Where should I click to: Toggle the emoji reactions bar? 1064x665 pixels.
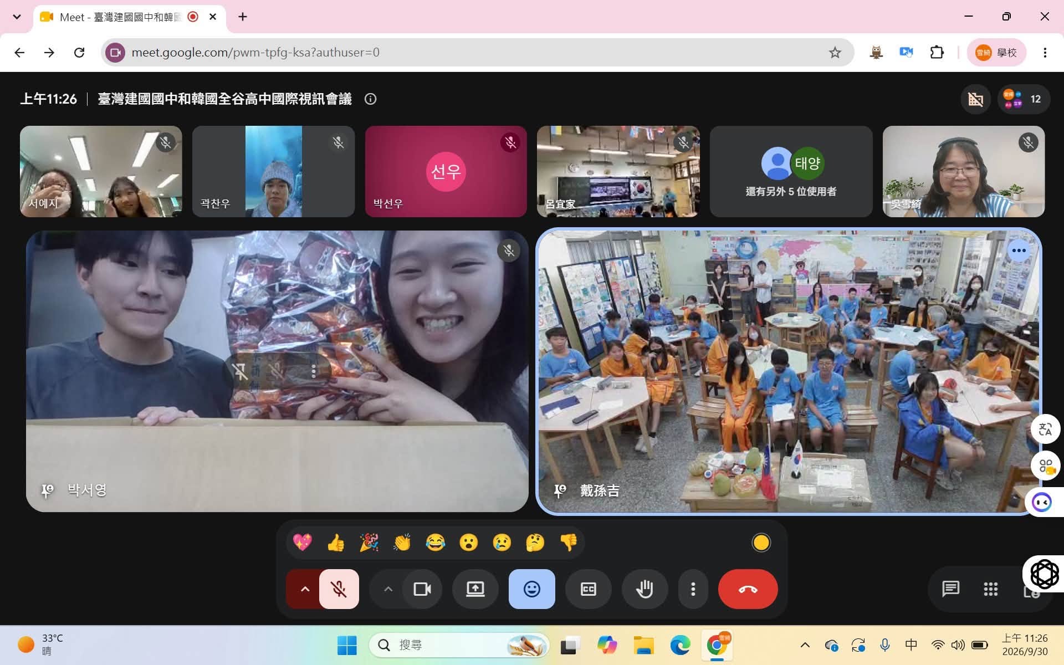pyautogui.click(x=532, y=589)
